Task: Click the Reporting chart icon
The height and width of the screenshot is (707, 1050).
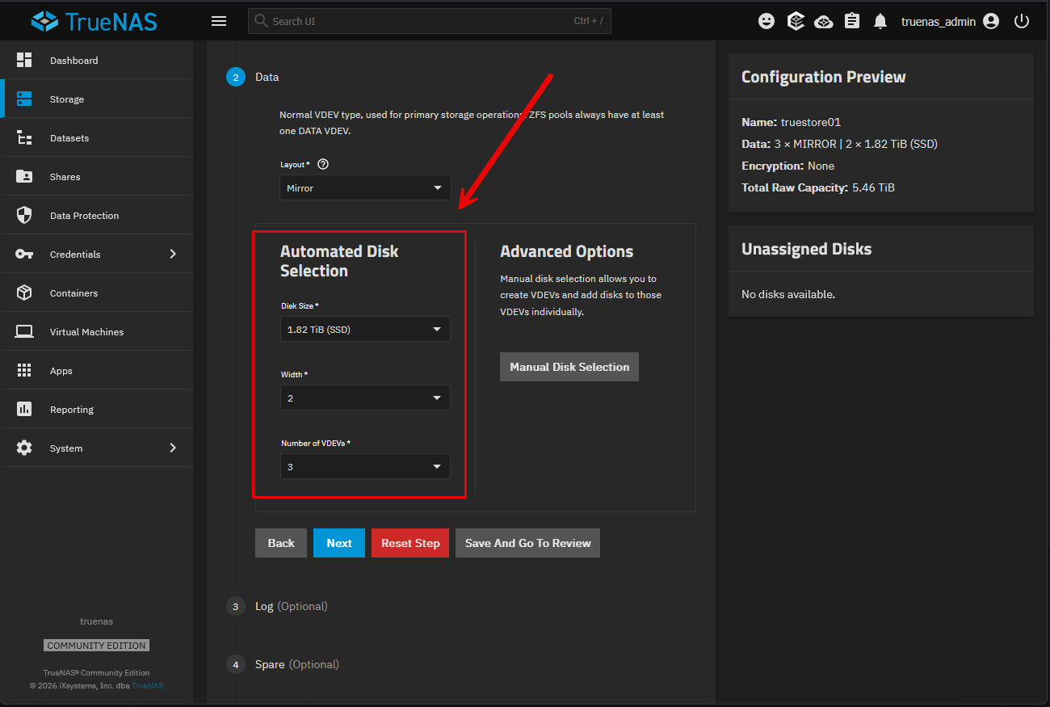Action: tap(24, 409)
